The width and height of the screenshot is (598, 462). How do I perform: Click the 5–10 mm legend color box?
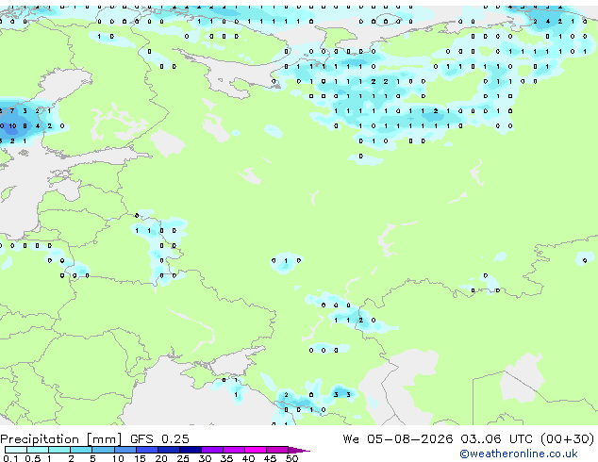(103, 450)
